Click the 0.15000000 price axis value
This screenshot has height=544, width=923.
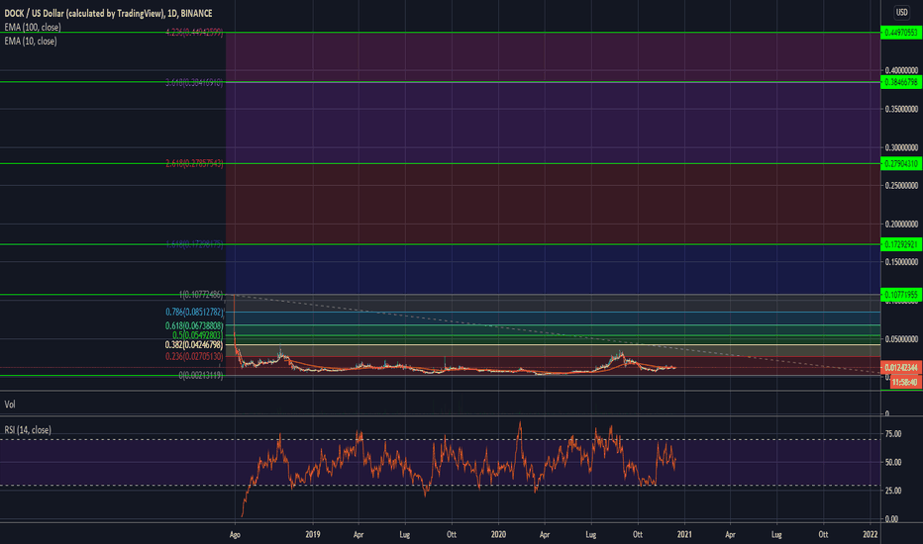pos(901,262)
